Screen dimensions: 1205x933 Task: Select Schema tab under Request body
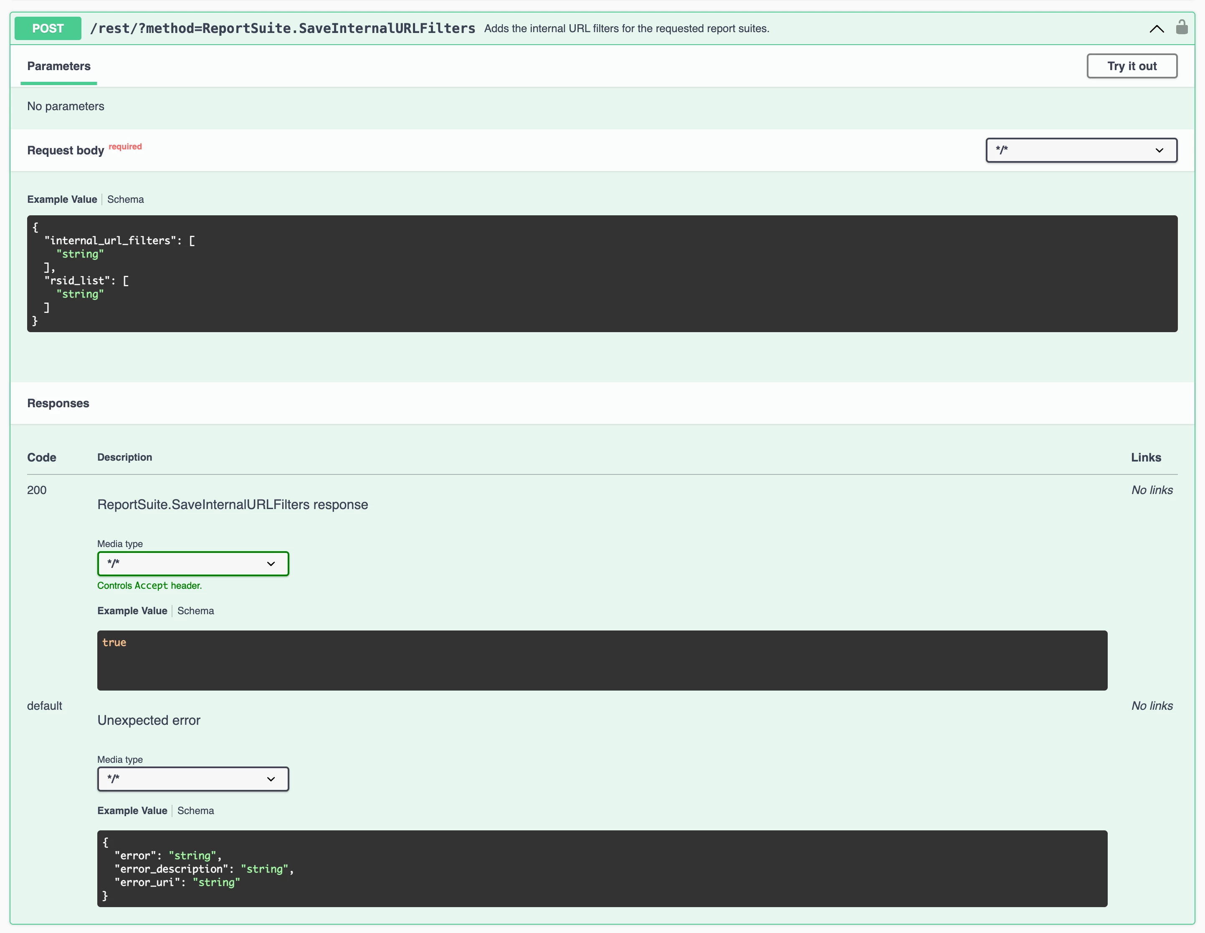[125, 199]
